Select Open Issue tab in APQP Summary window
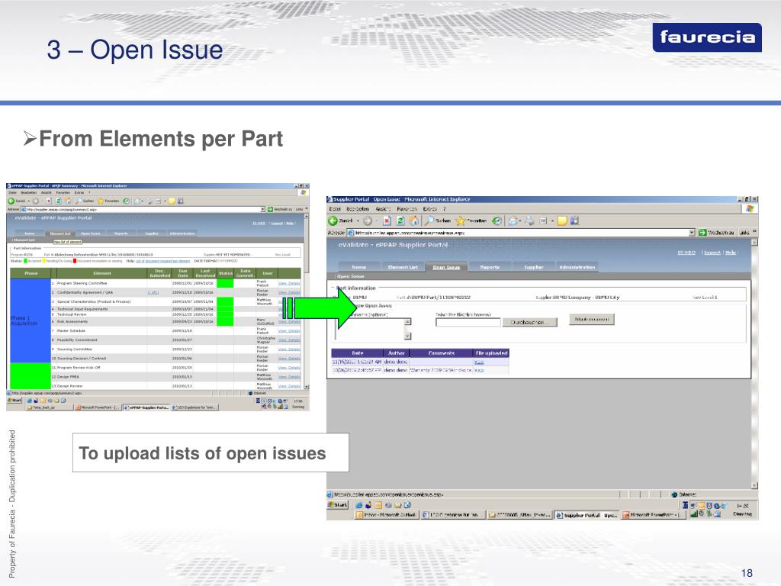Screen dimensions: 781x586 click(90, 233)
